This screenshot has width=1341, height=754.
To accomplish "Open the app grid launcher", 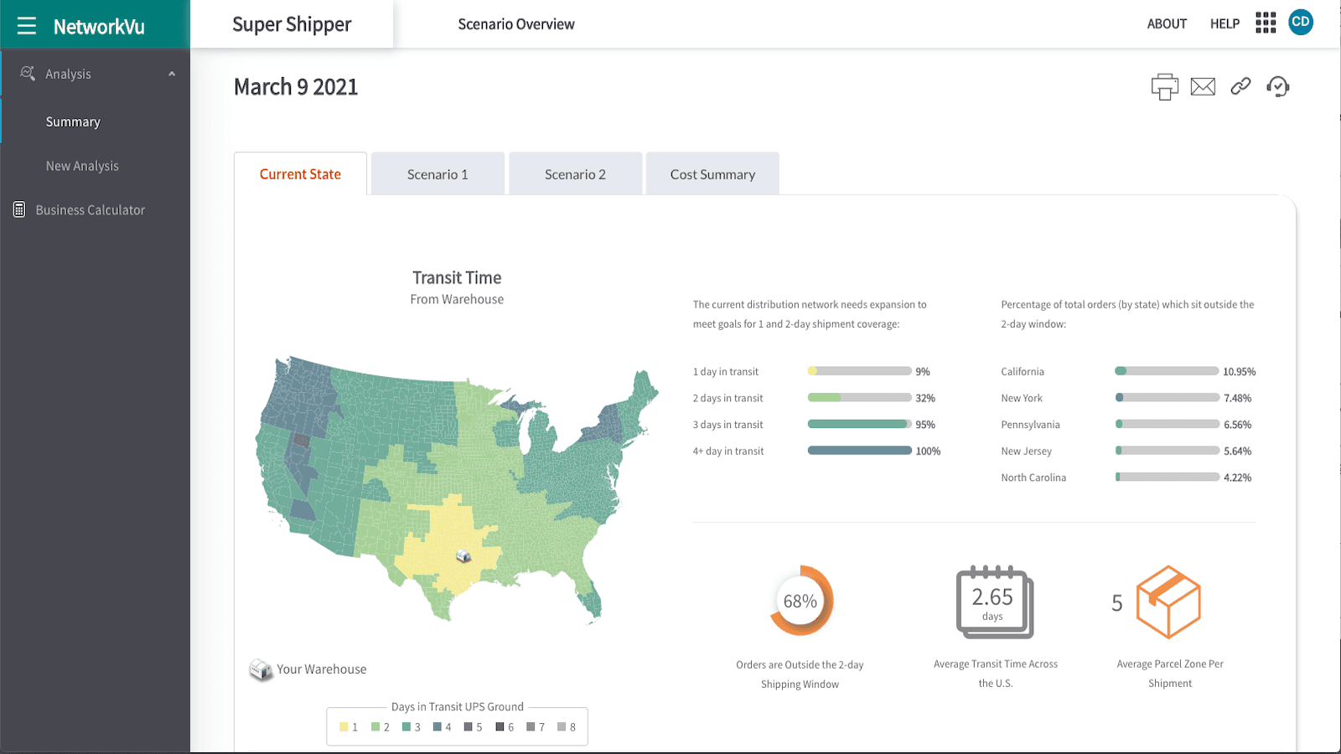I will click(x=1266, y=23).
